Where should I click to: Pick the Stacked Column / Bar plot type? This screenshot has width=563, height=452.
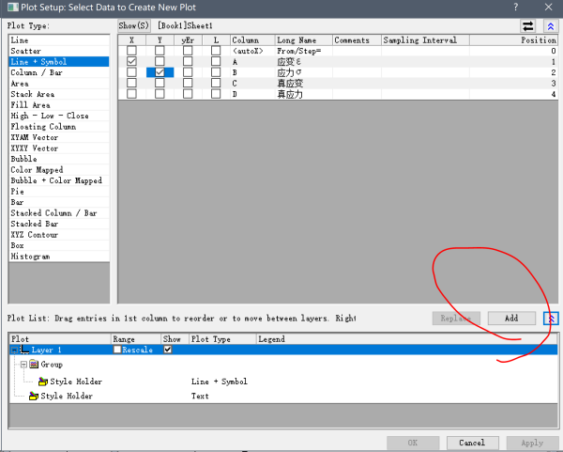(x=59, y=213)
